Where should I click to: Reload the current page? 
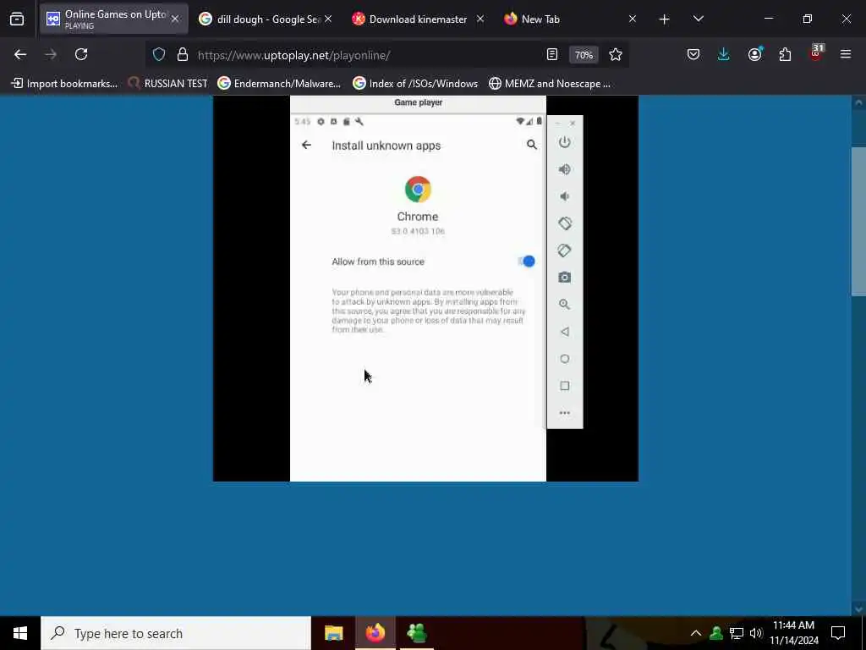click(81, 55)
